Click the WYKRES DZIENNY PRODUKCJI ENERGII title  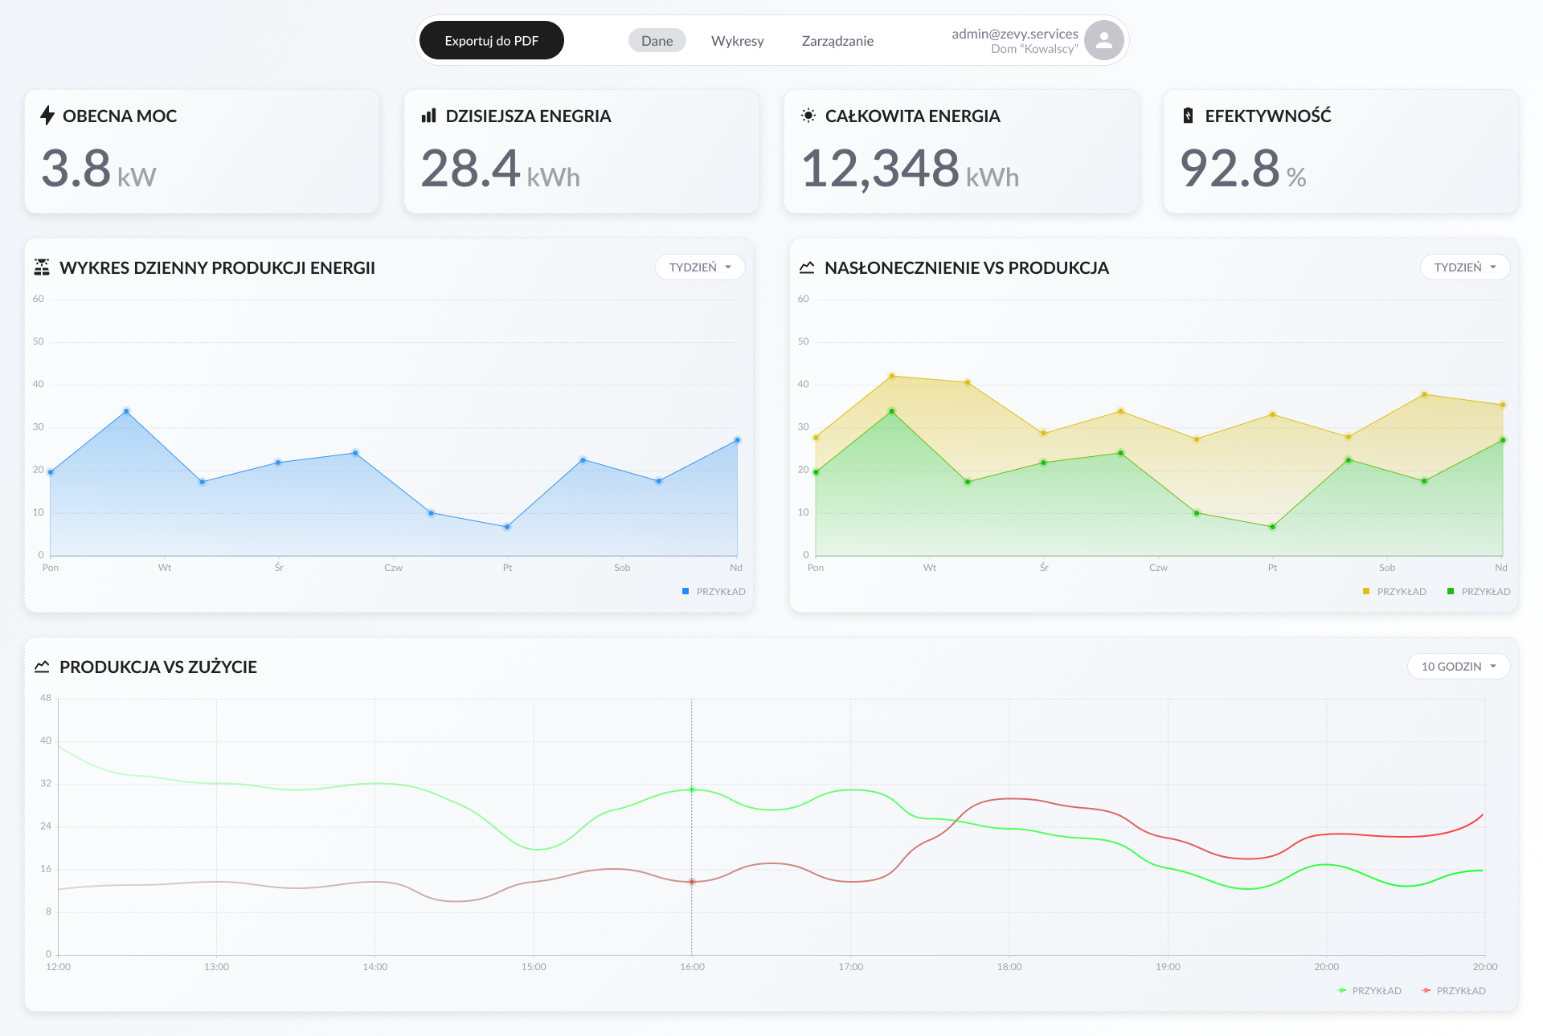[x=217, y=267]
